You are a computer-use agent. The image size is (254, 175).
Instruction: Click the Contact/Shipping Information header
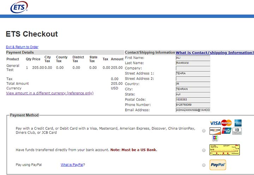[x=150, y=52]
